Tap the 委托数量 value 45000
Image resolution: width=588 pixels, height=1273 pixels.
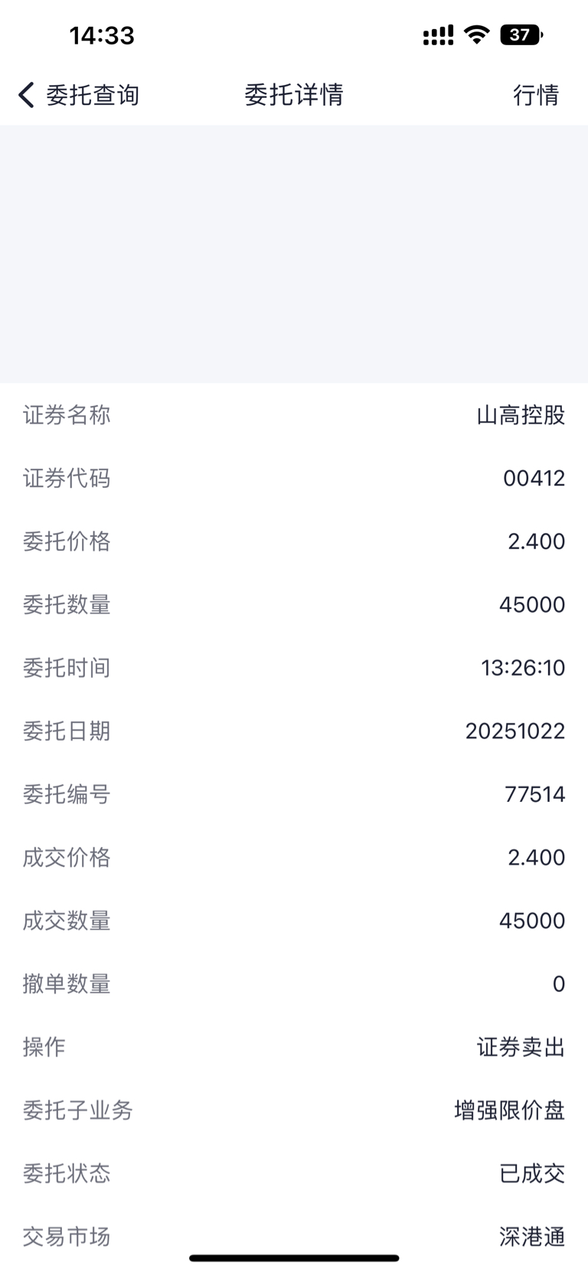click(532, 605)
